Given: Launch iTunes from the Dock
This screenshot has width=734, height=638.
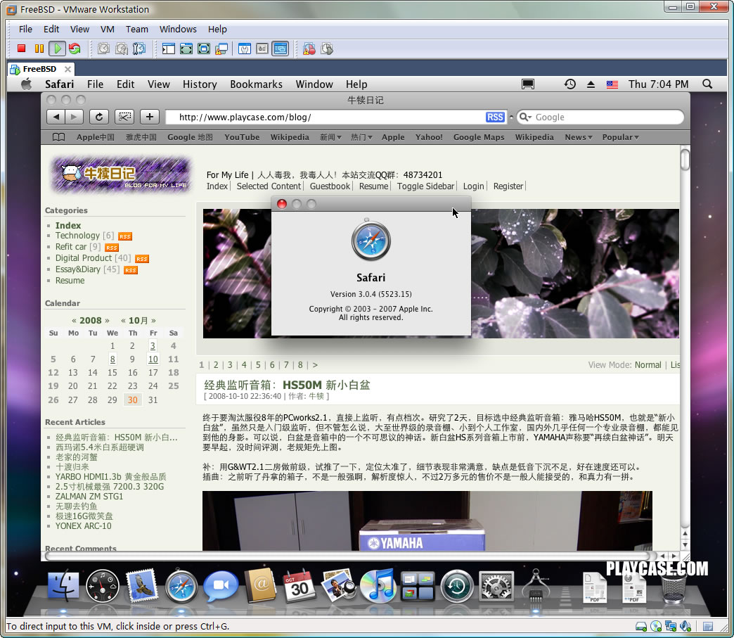Looking at the screenshot, I should 378,585.
